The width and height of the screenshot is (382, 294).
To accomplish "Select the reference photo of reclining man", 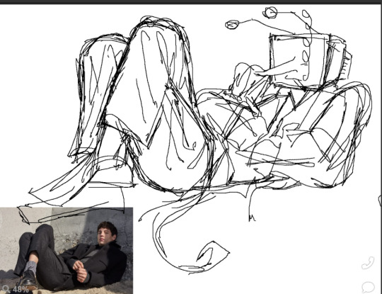I will tap(66, 251).
